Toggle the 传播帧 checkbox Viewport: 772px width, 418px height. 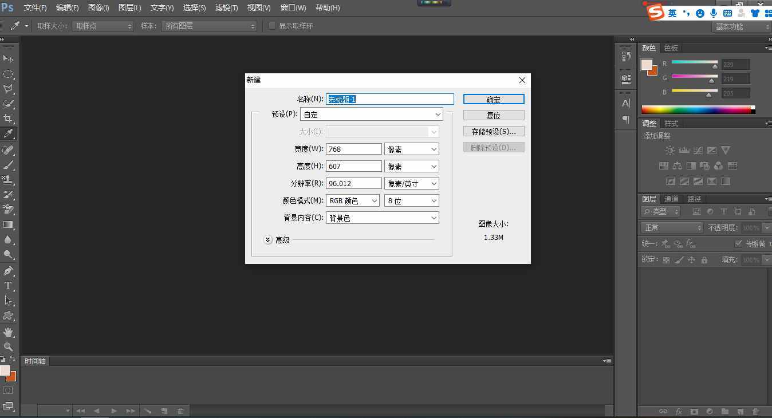pyautogui.click(x=738, y=243)
